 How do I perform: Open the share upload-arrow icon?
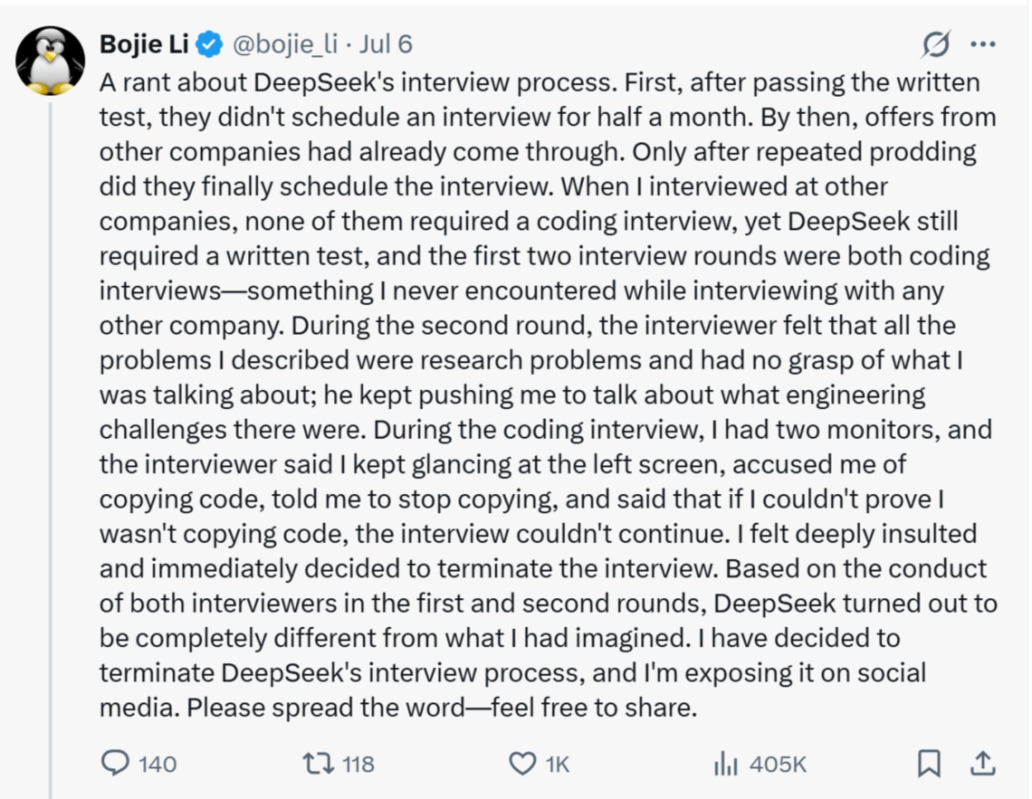[x=983, y=763]
